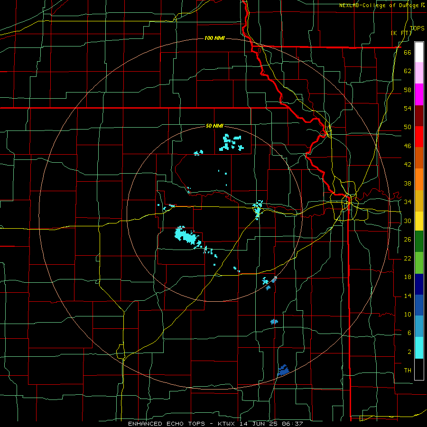Click the "34" legend value
427x427 pixels.
pos(408,202)
